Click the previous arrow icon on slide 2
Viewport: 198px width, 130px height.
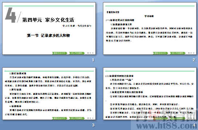[189, 53]
